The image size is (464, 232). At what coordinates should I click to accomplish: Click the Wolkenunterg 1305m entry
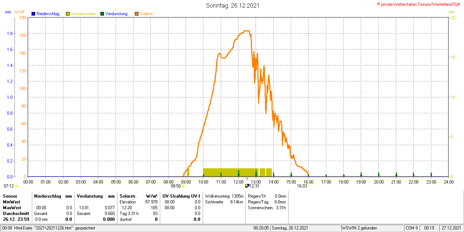224,196
